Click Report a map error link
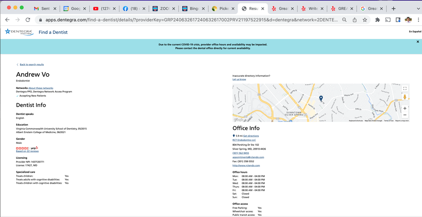Screen dimensions: 422x217 pyautogui.click(x=402, y=121)
